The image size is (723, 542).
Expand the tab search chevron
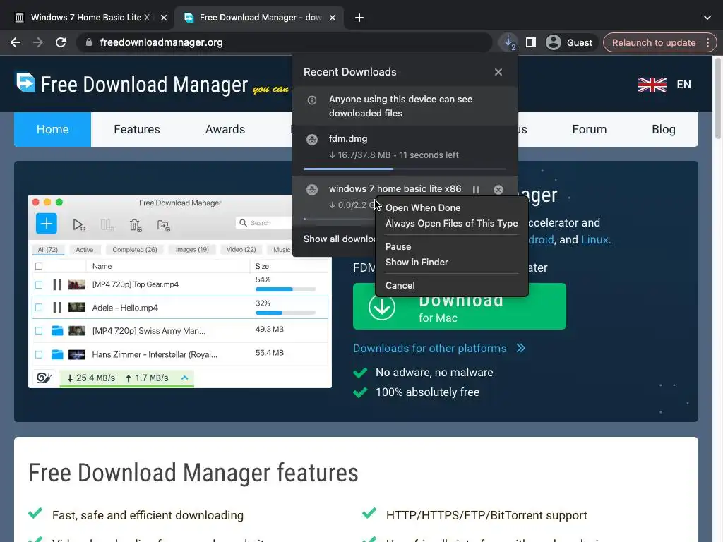(x=707, y=18)
